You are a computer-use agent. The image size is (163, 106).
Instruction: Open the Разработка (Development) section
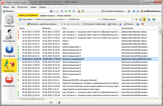[x=9, y=21]
